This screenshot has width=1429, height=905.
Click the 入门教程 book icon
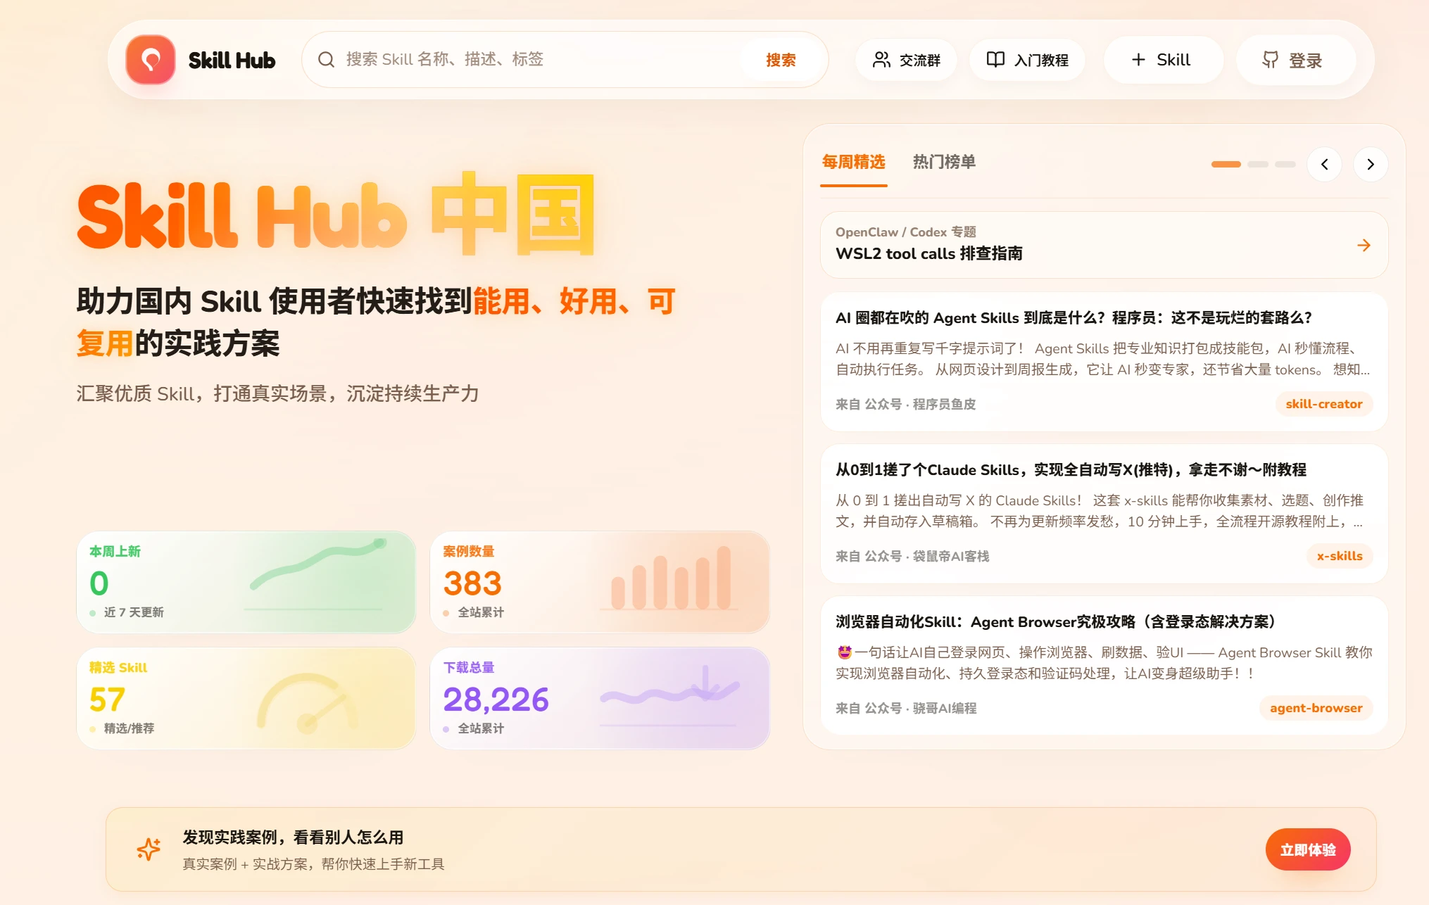pyautogui.click(x=995, y=60)
